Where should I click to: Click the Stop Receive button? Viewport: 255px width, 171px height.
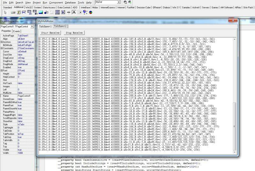click(x=74, y=33)
